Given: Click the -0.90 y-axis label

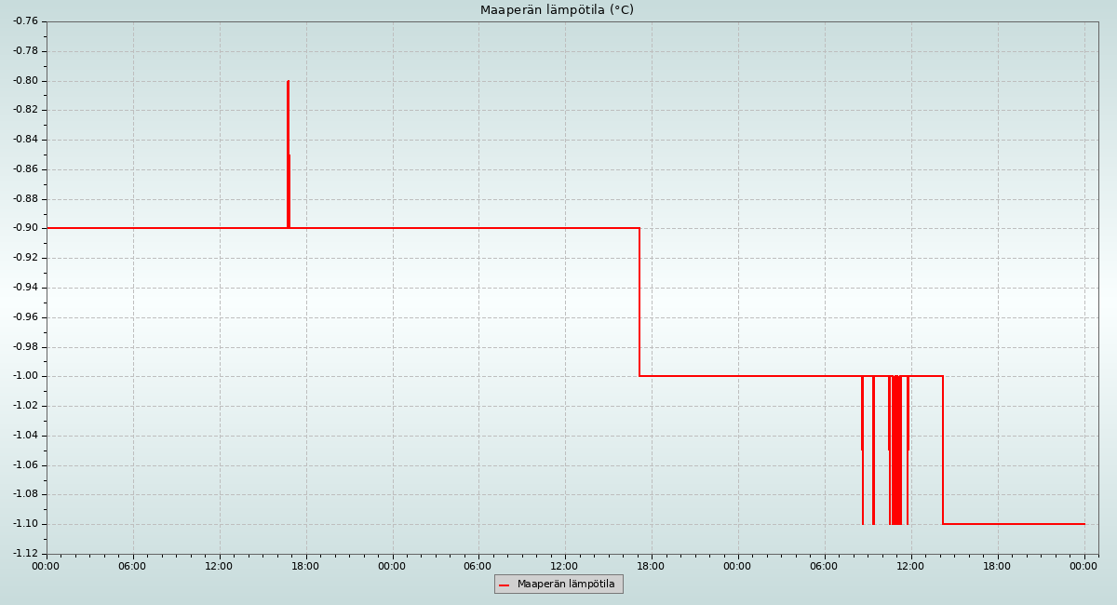Looking at the screenshot, I should 25,228.
